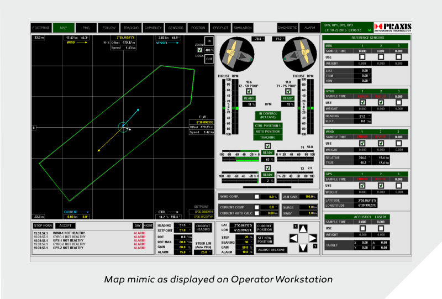Zoom the map out with OUT button
Image resolution: width=442 pixels, height=299 pixels.
(x=209, y=59)
